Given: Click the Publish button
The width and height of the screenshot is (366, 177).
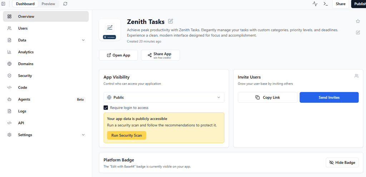Looking at the screenshot, I should click(x=359, y=4).
